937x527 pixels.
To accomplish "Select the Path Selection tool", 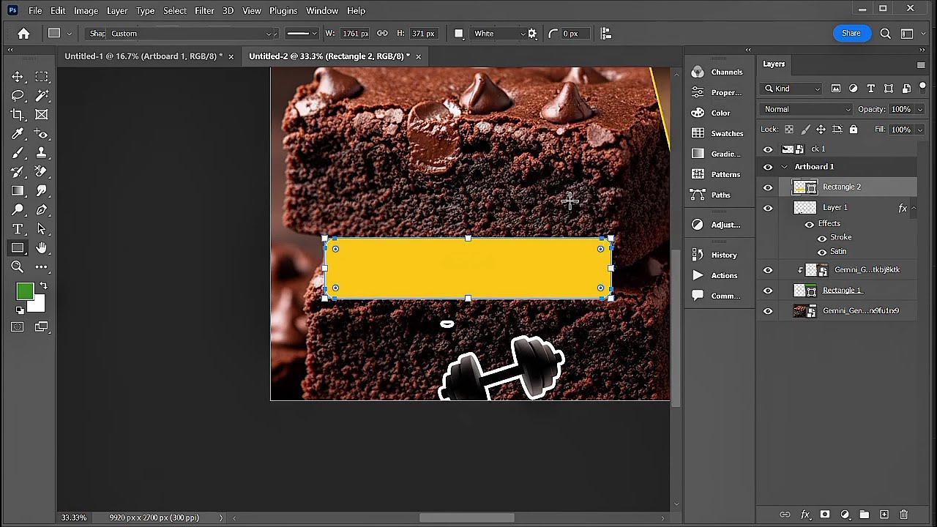I will [42, 229].
